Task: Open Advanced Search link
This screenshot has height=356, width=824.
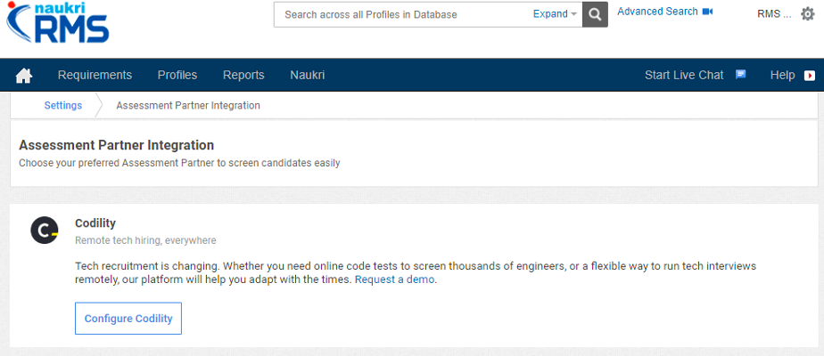Action: point(657,12)
